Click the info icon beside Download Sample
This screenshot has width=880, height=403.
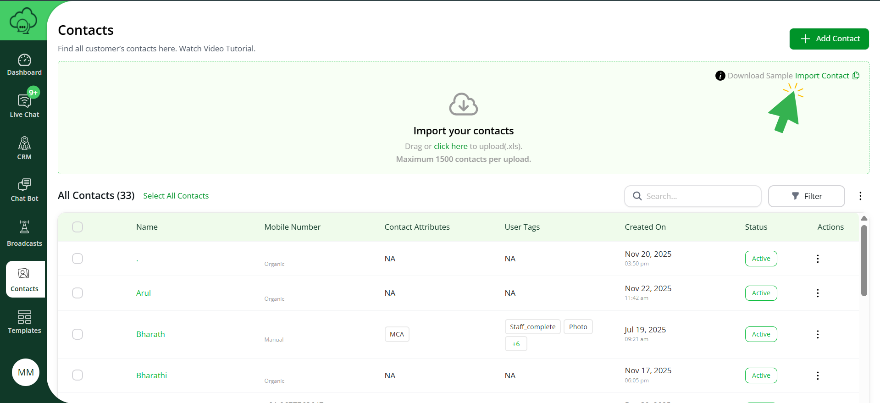coord(720,76)
